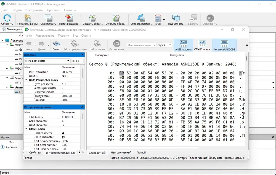276x175 pixels.
Task: Click the Обновить refresh icon
Action: coord(7,18)
